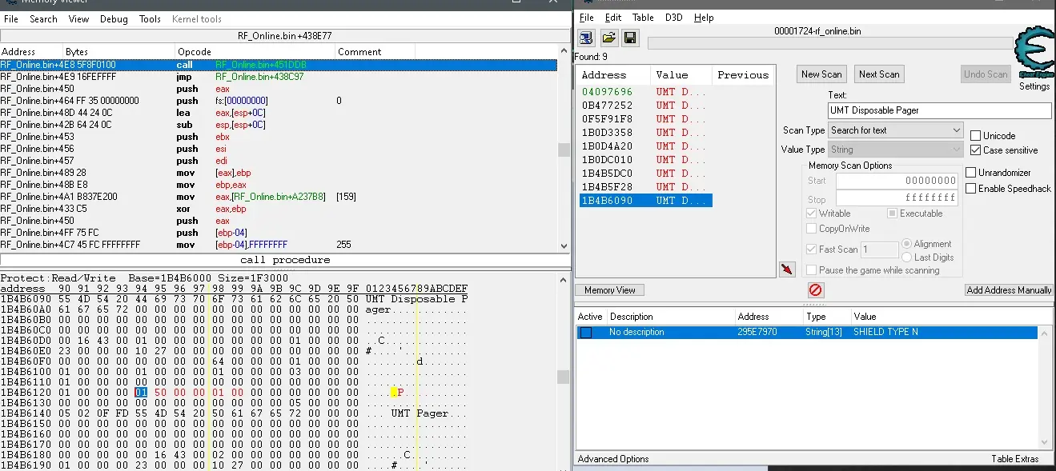Select the jmp RF_Online.bin+438C97 instruction row
This screenshot has height=471, width=1056.
click(279, 77)
